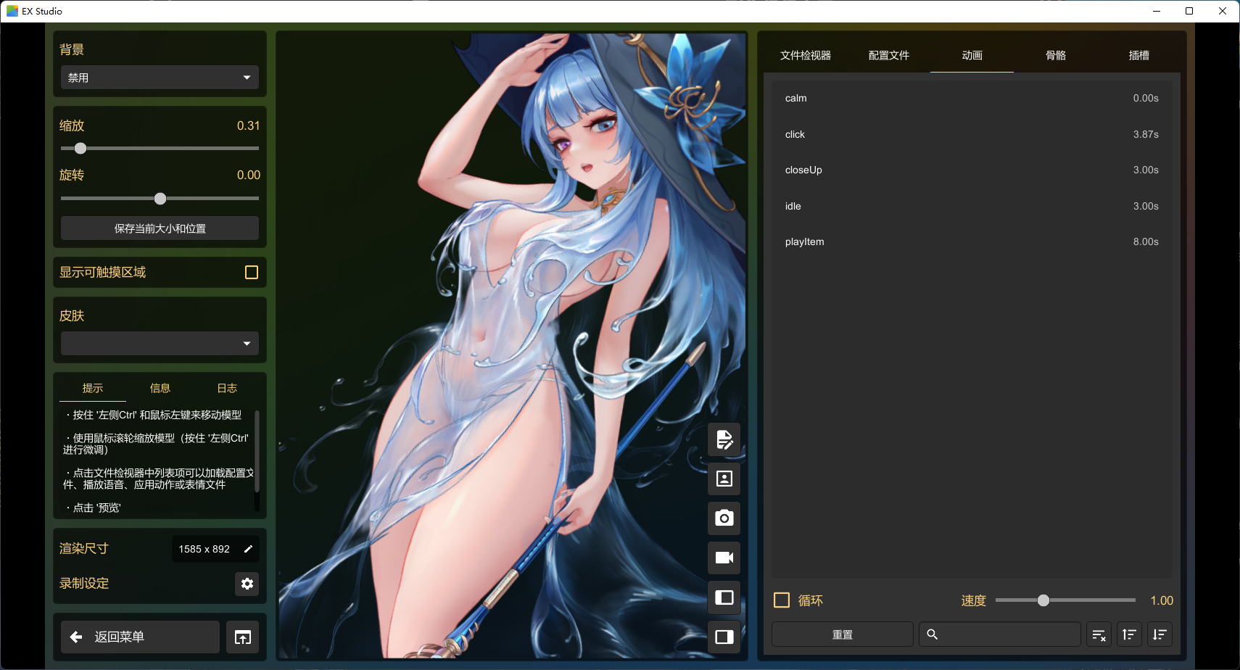Click the 重置 reset button
Image resolution: width=1240 pixels, height=670 pixels.
(x=843, y=635)
